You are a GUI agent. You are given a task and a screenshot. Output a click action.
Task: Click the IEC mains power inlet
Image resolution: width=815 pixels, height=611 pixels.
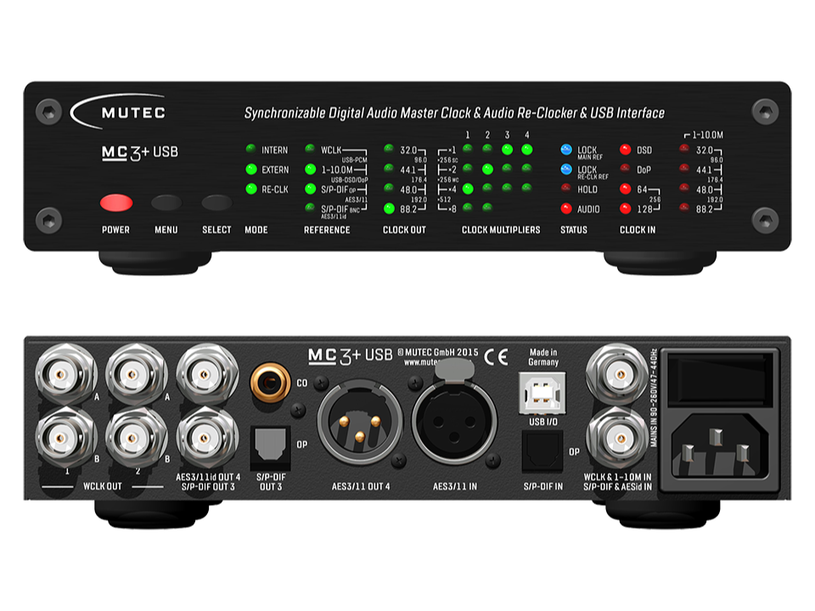click(720, 447)
